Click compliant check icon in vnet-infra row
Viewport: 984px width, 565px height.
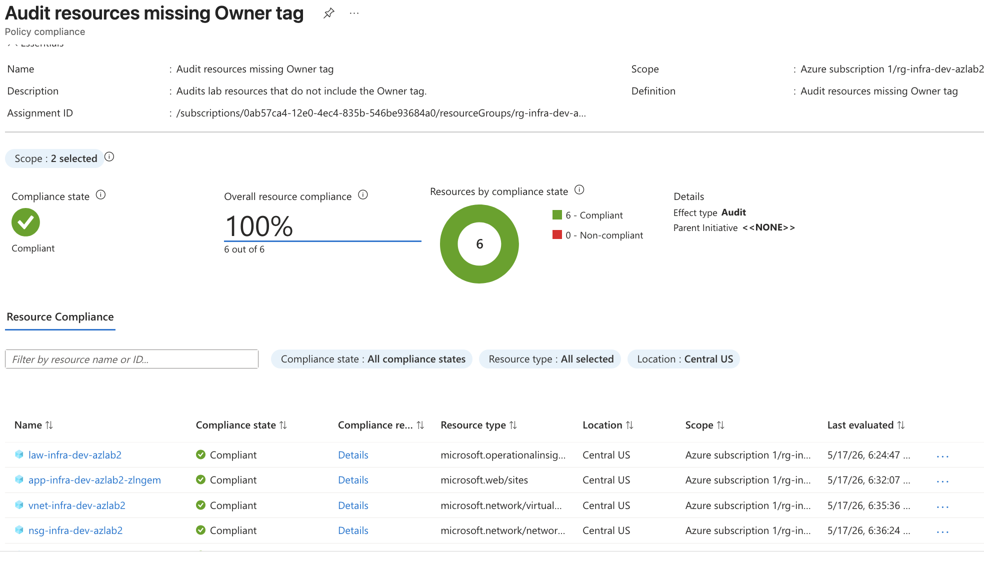click(200, 505)
